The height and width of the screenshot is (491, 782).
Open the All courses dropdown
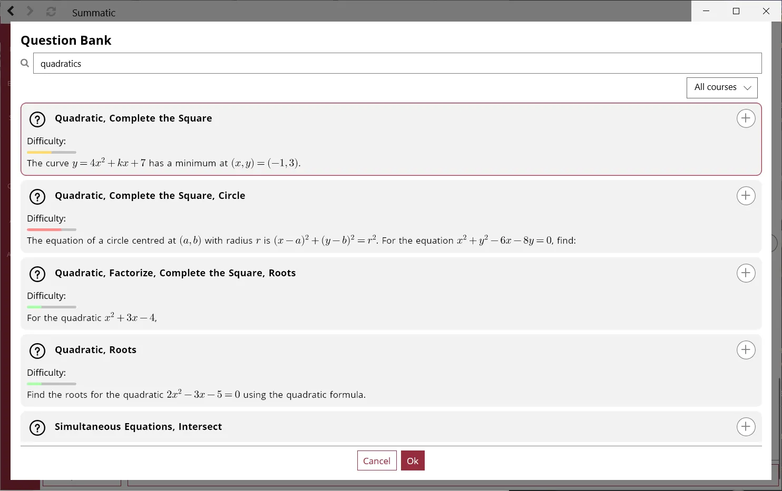pos(721,87)
